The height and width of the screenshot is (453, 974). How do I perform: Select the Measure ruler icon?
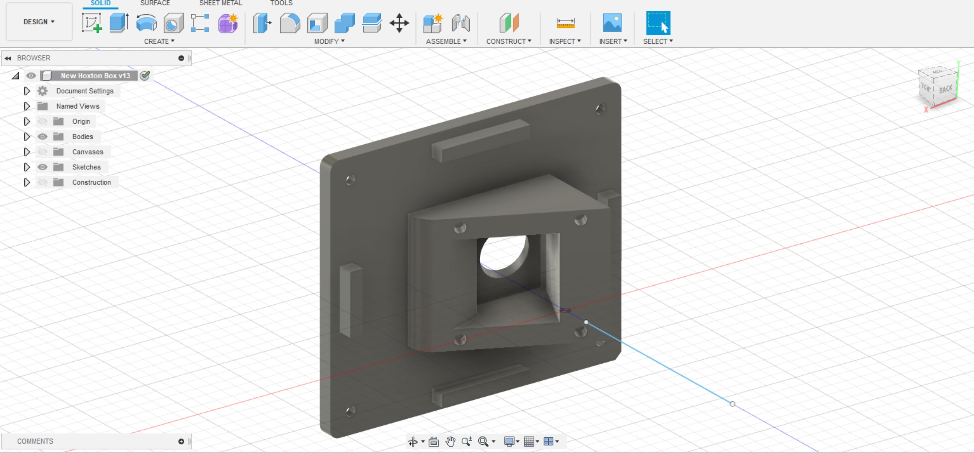565,23
